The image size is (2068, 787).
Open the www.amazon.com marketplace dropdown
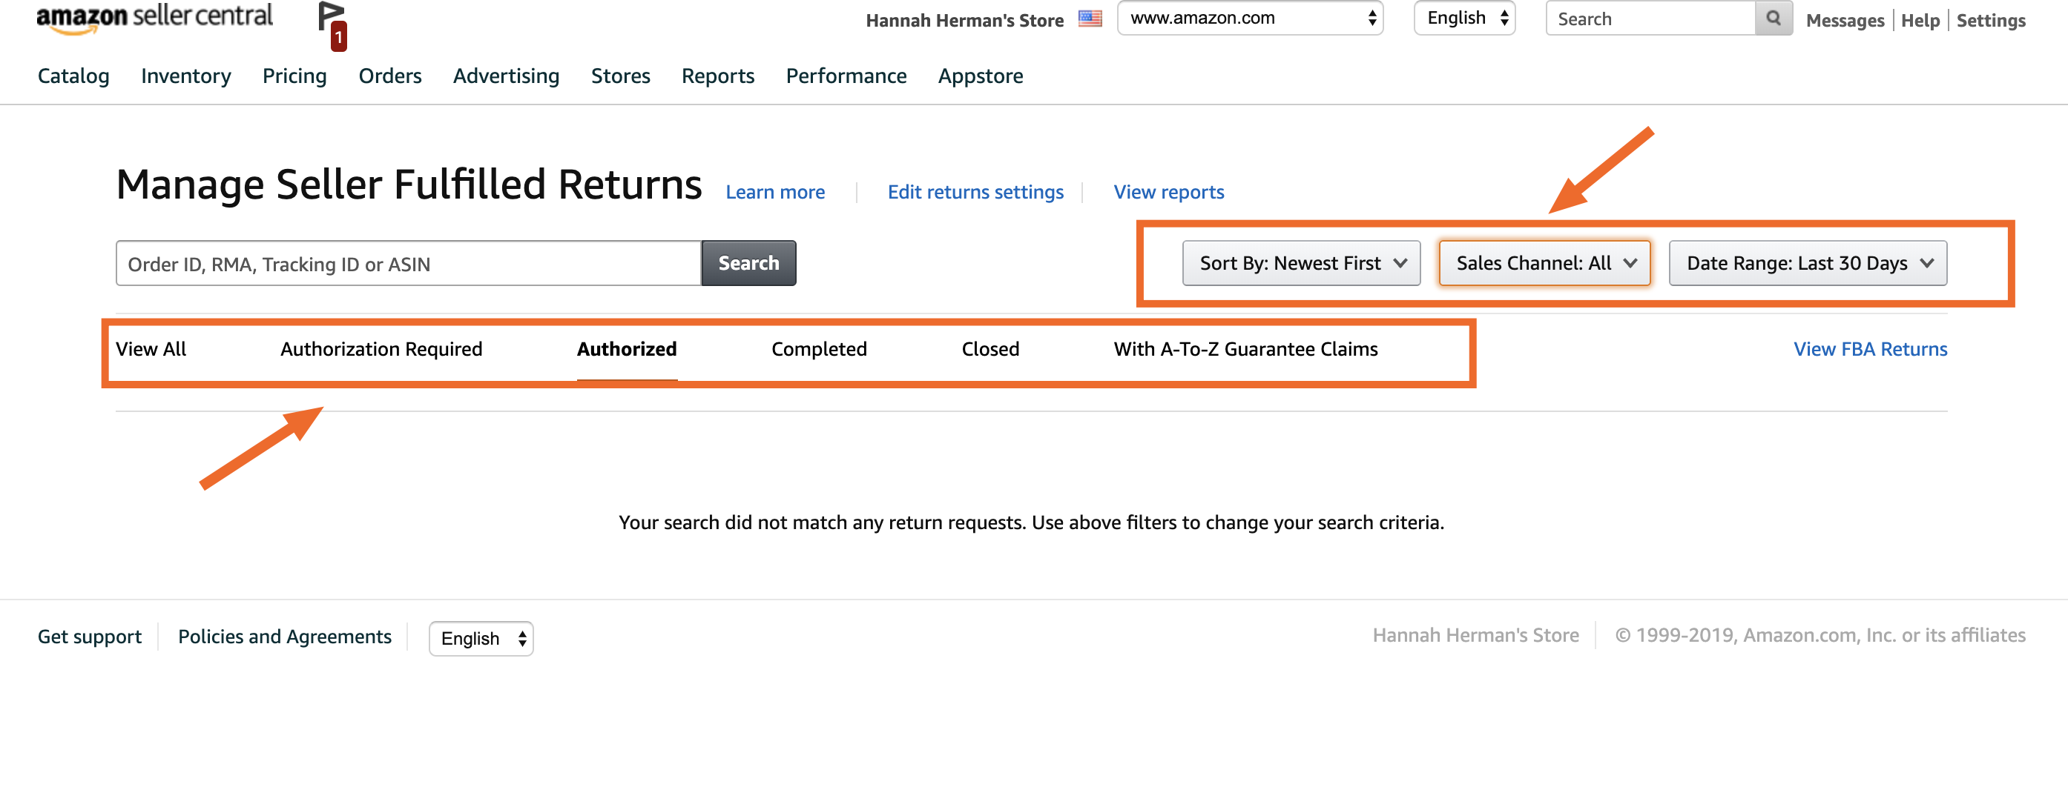tap(1250, 18)
